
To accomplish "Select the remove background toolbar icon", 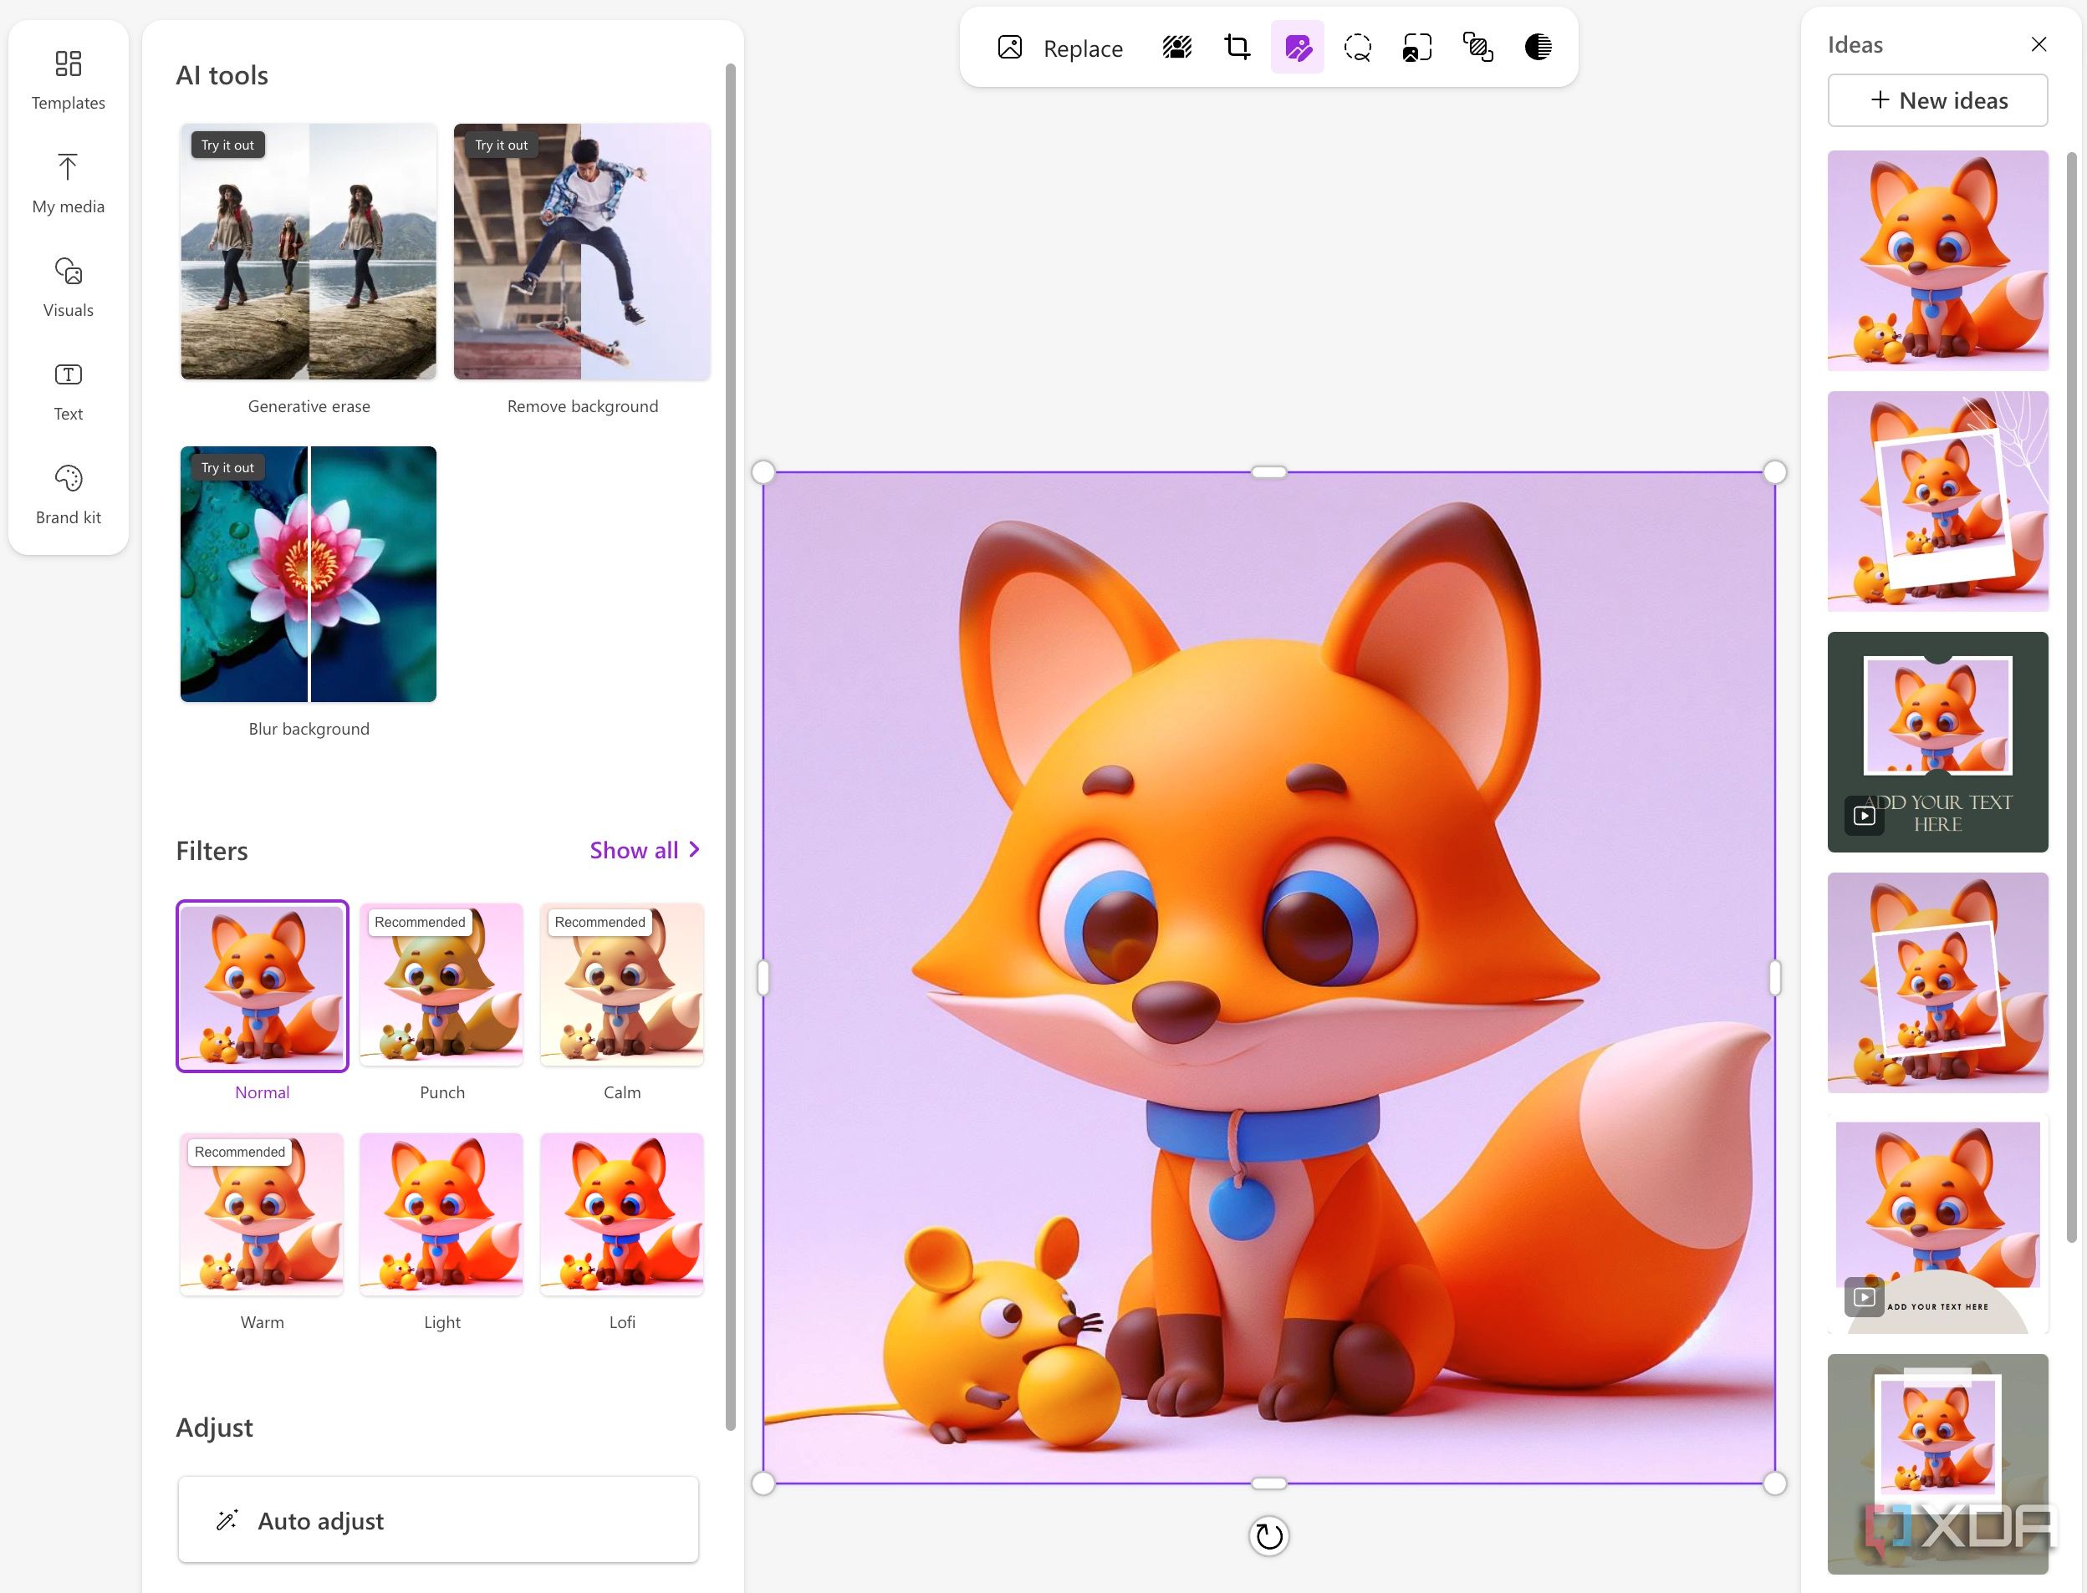I will [x=1177, y=48].
